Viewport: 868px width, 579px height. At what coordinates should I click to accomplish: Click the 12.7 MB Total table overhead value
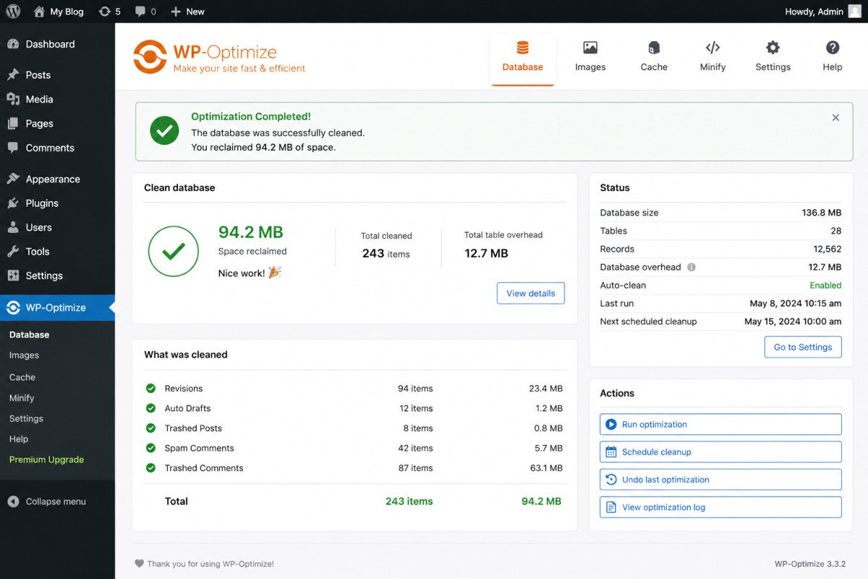tap(486, 253)
